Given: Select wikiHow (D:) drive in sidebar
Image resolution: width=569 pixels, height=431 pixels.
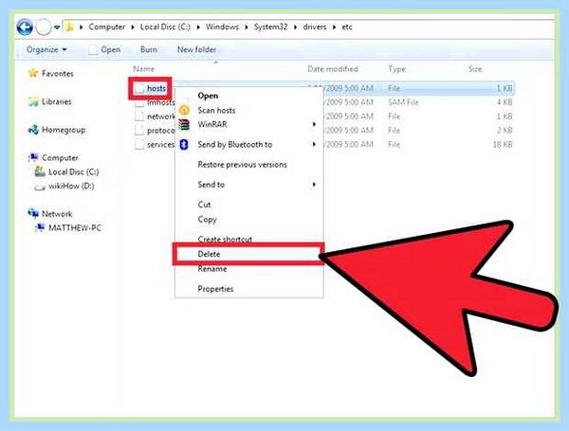Looking at the screenshot, I should (x=71, y=186).
